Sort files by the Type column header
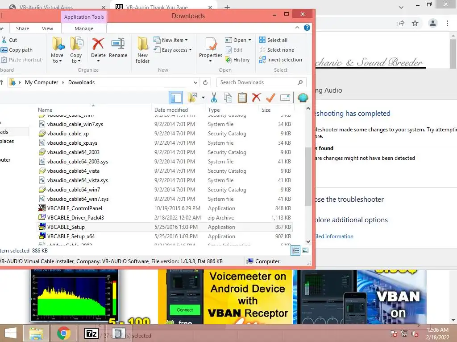Screen dimensions: 457x342 (x=214, y=110)
